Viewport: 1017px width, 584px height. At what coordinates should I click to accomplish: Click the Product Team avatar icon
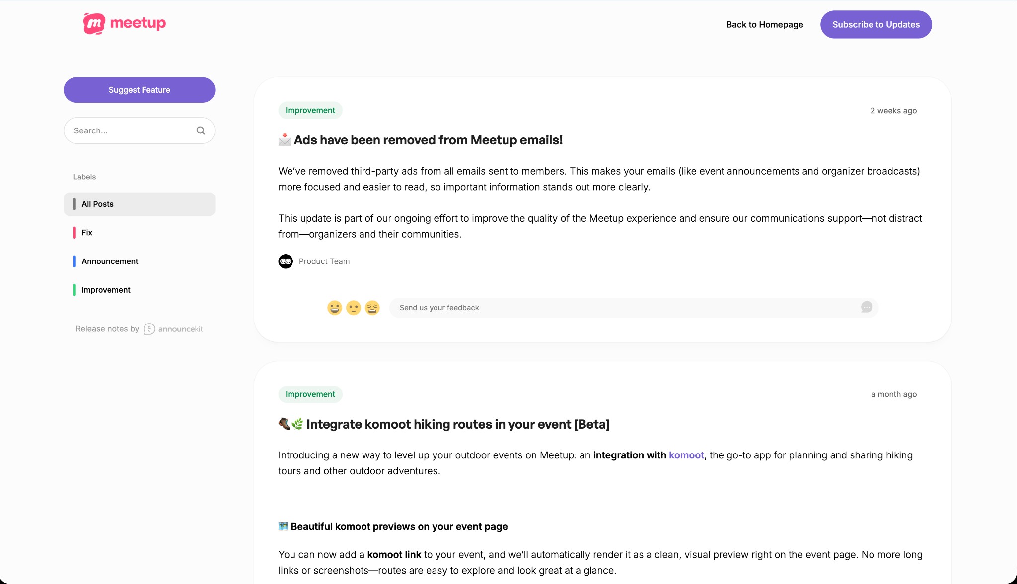[x=286, y=261]
